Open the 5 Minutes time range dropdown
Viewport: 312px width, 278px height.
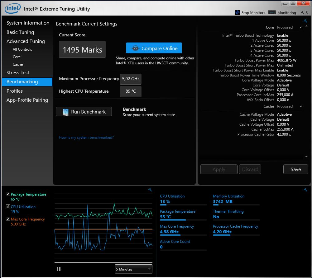133,269
